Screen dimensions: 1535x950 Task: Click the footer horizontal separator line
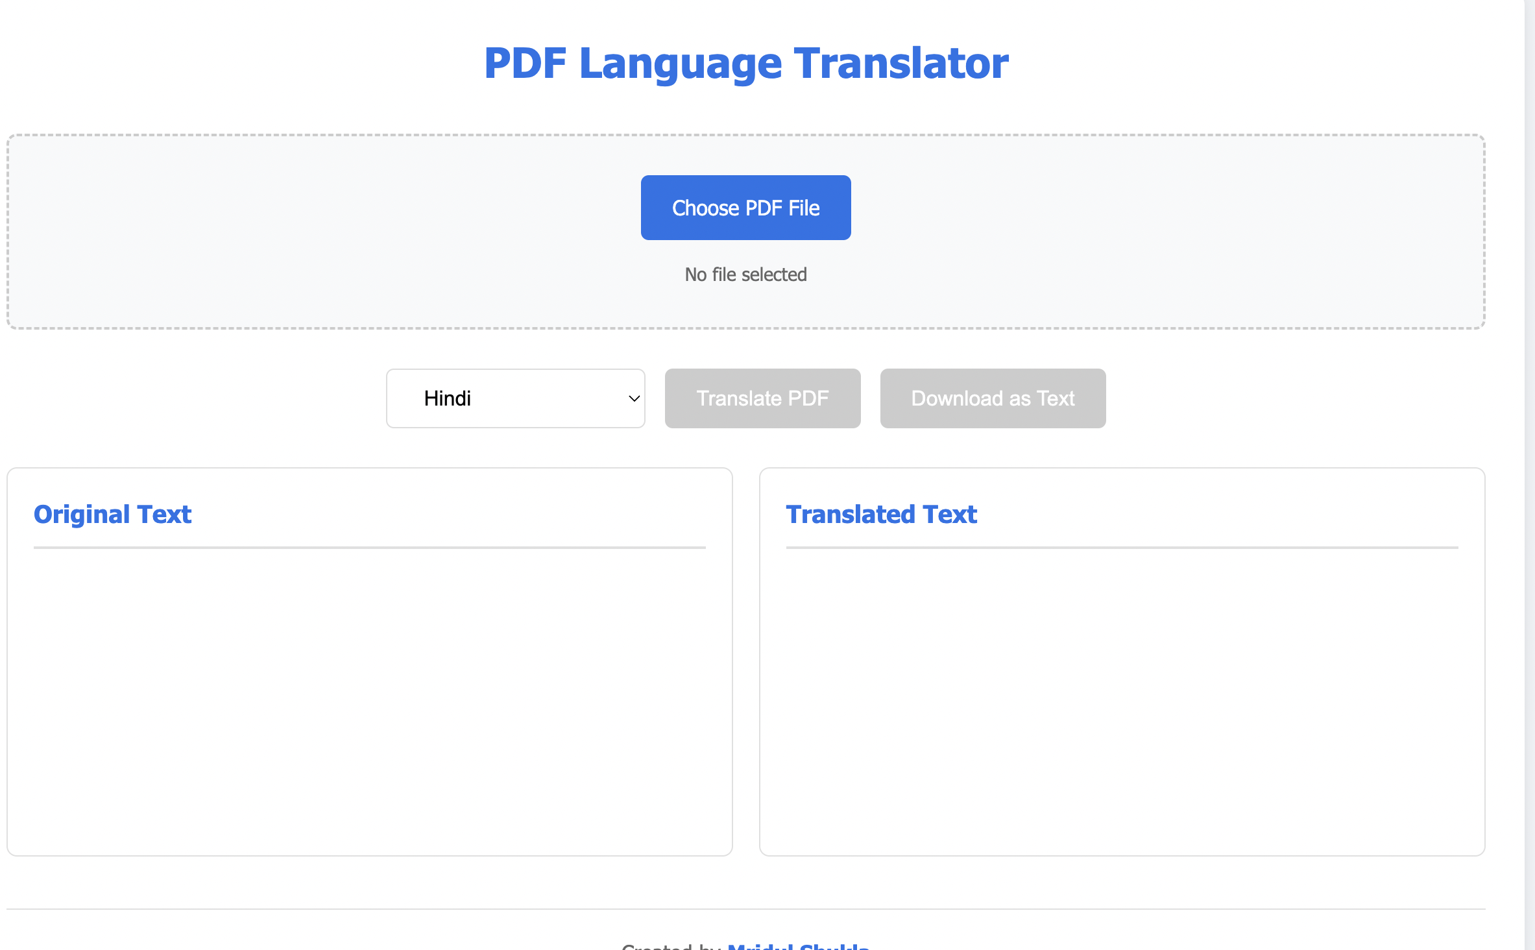(x=745, y=909)
